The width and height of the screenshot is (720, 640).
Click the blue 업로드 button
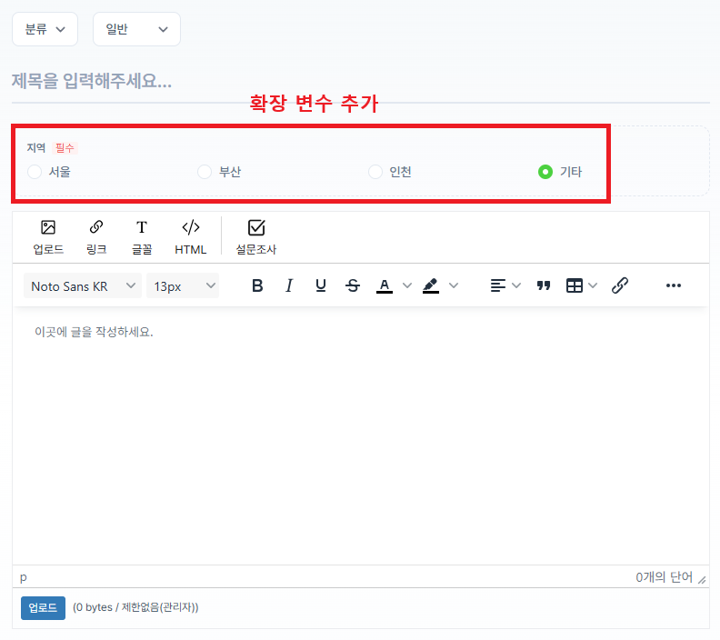point(43,607)
